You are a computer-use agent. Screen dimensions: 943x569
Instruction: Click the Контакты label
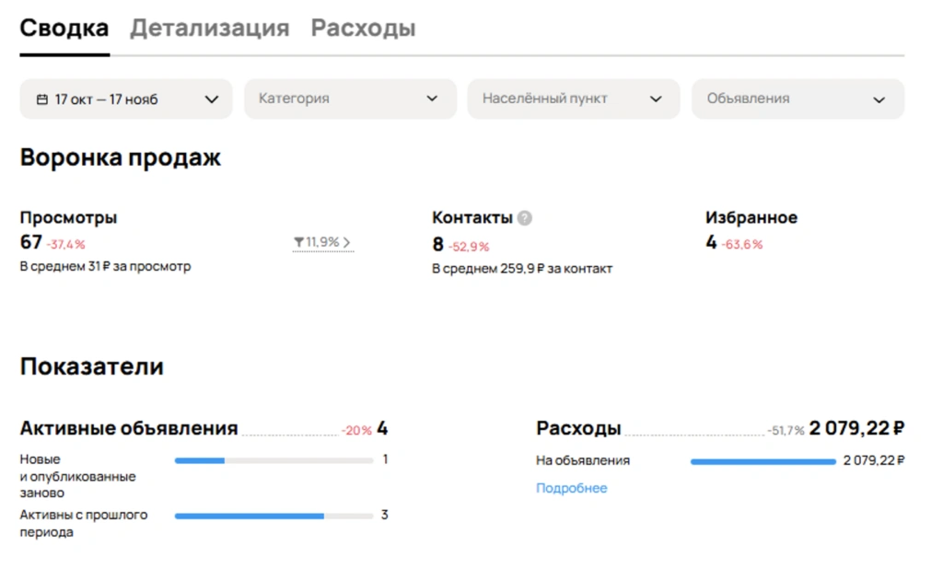click(x=472, y=217)
